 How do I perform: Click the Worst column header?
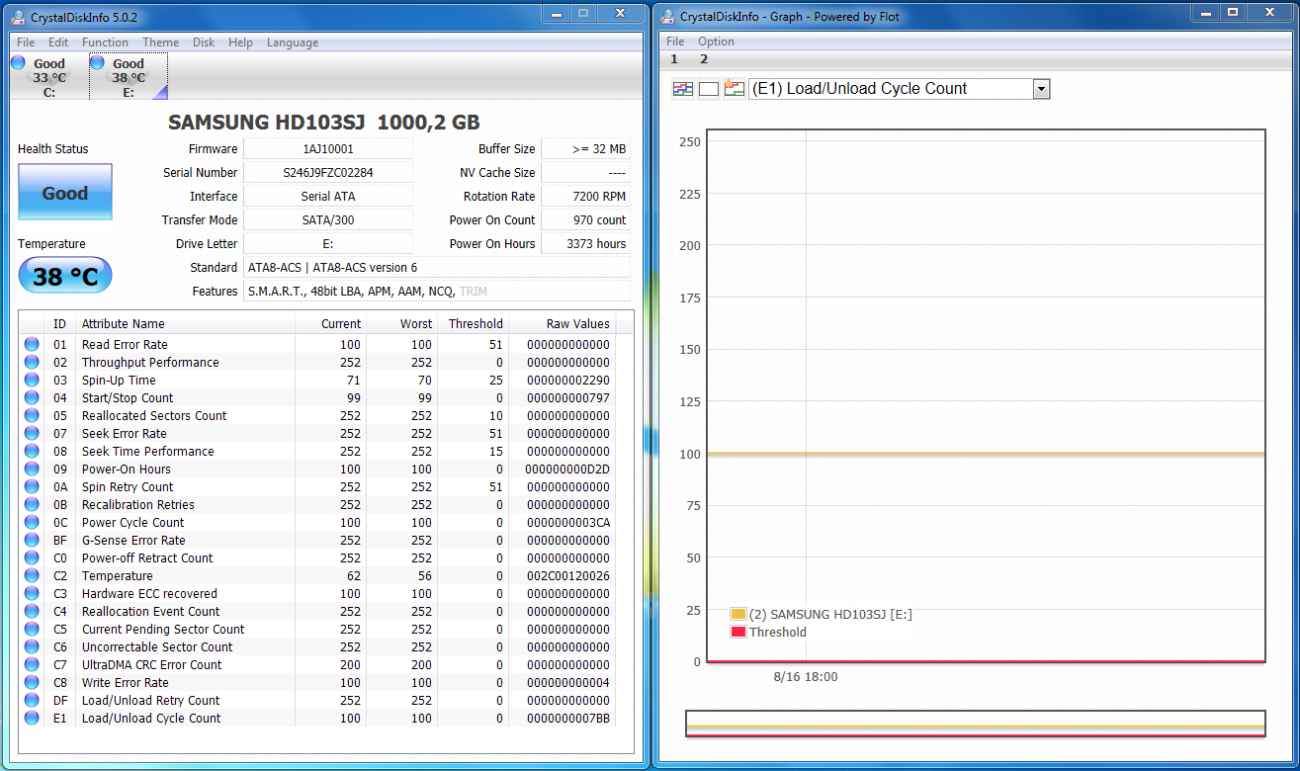point(402,323)
